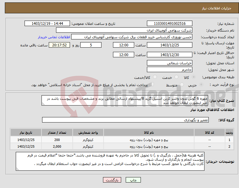
Task: Select the کالا radio button
Action: click(x=194, y=77)
